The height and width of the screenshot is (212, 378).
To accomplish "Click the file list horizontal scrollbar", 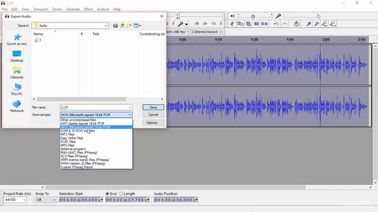I will click(82, 100).
